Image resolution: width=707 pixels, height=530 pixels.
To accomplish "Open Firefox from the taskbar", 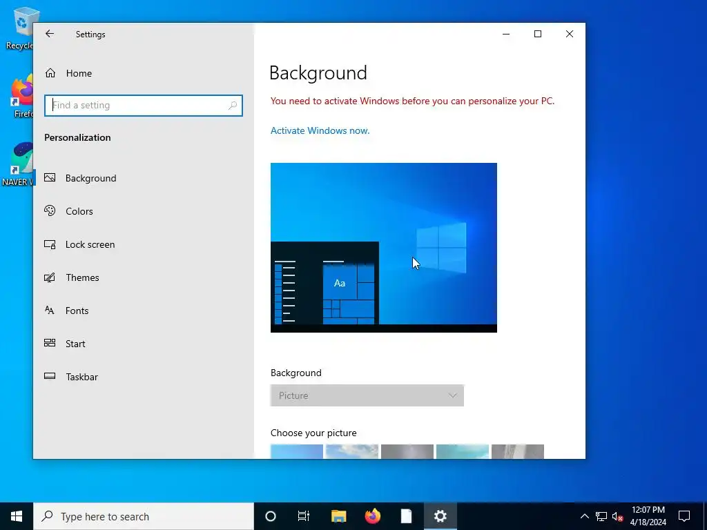I will click(x=372, y=516).
